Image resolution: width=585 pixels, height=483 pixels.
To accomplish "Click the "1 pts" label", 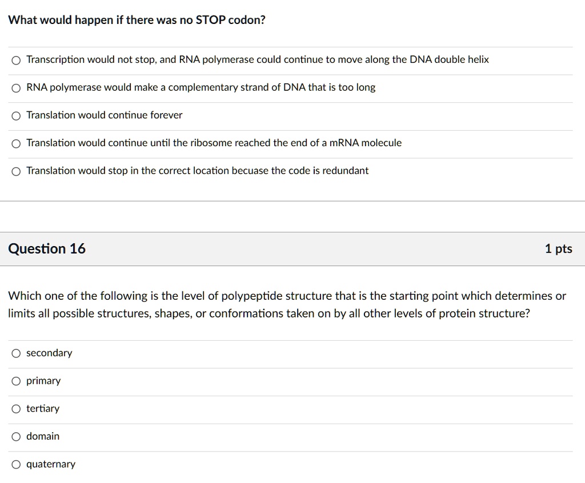I will (x=558, y=248).
